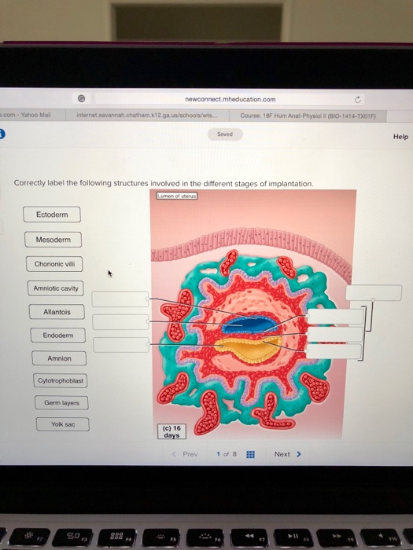Select the Yolk sac label
The image size is (413, 550).
[x=63, y=424]
